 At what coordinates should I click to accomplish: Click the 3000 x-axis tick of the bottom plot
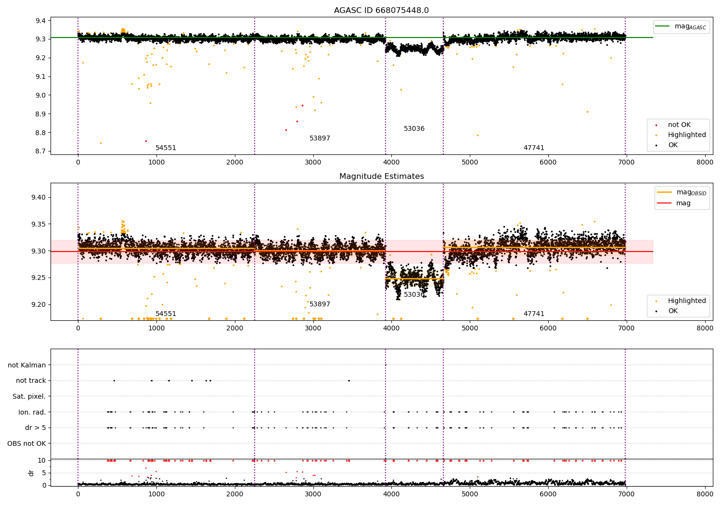[313, 494]
